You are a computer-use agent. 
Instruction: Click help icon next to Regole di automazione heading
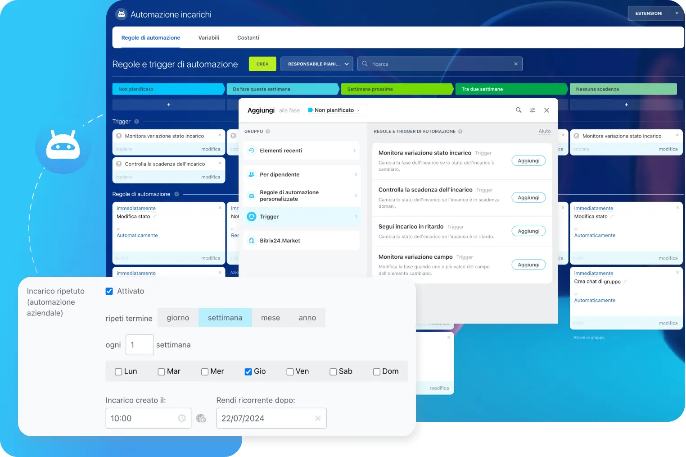176,194
